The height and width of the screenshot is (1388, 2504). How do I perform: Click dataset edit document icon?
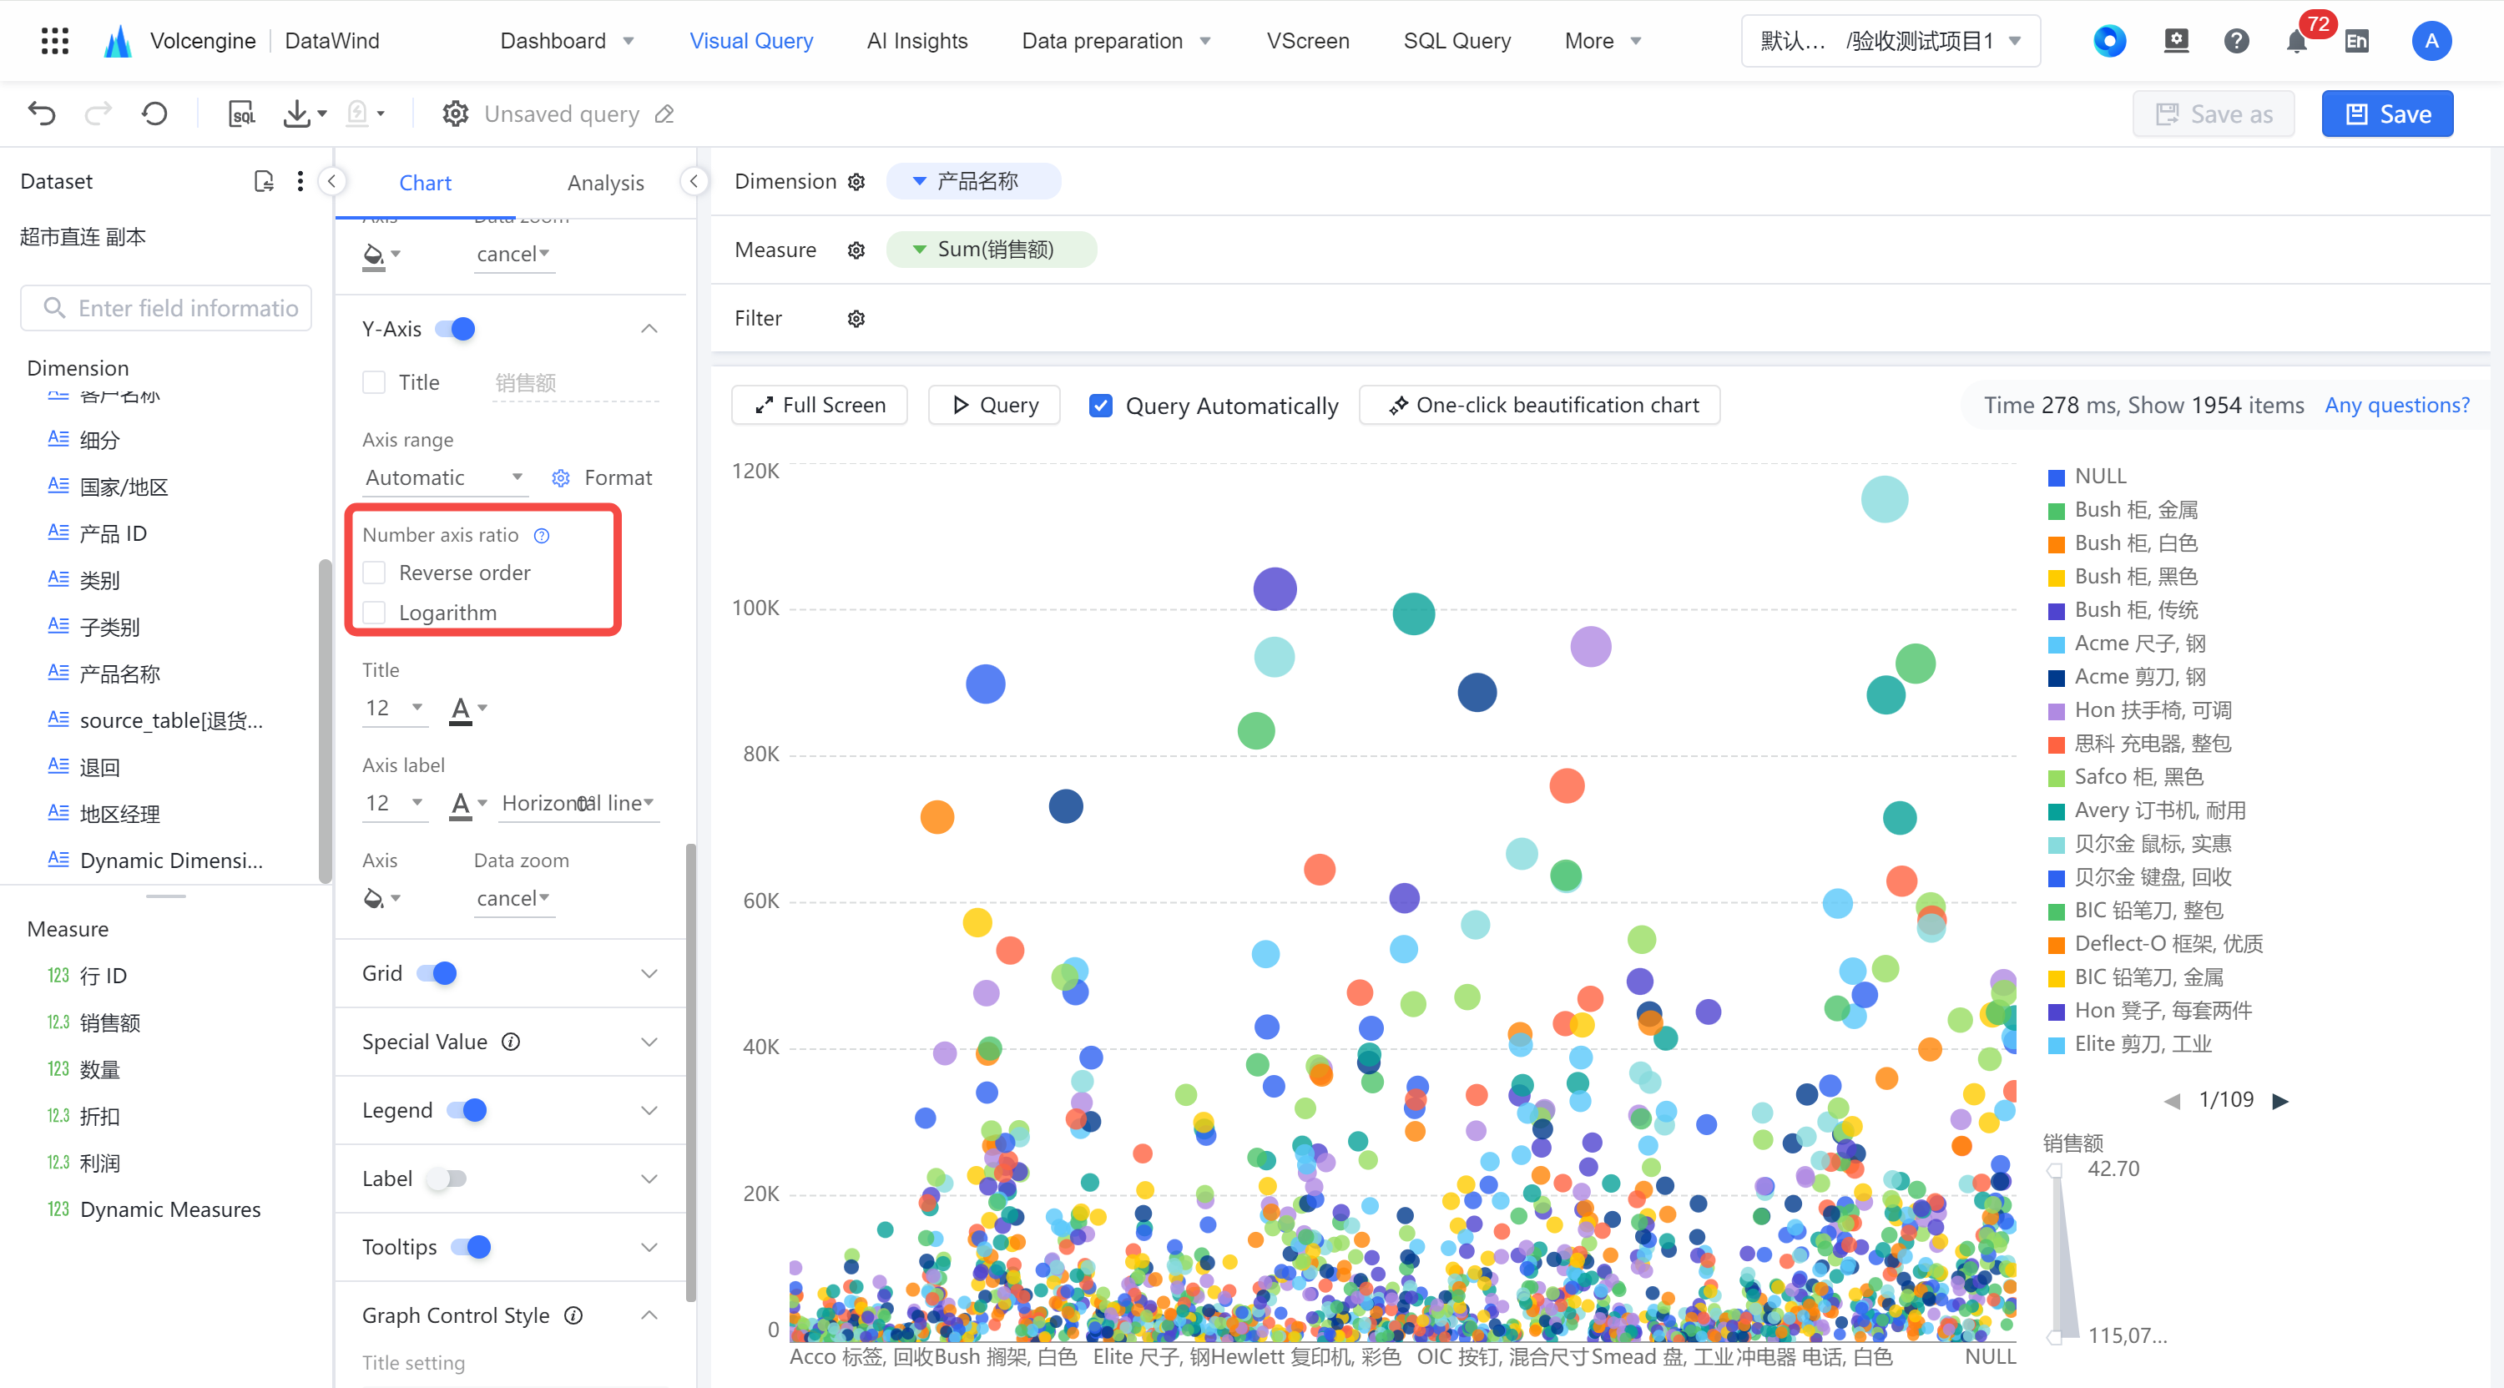point(264,181)
